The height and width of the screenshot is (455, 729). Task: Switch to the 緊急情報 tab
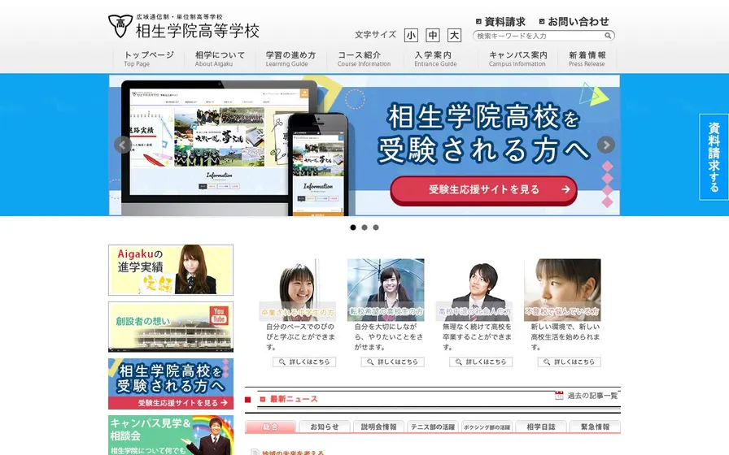pos(595,427)
